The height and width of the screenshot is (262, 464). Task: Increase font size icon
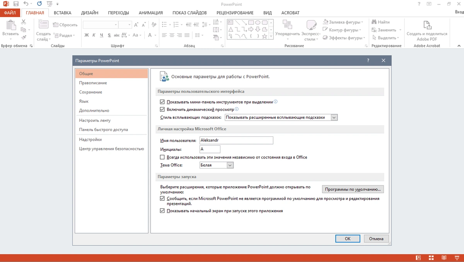point(136,25)
